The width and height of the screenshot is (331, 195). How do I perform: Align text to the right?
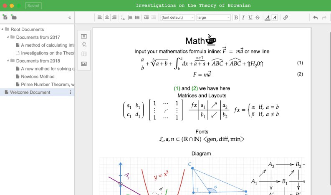point(114,17)
